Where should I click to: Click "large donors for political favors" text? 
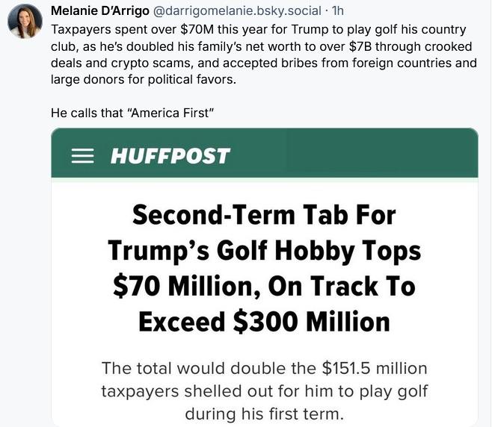coord(142,78)
